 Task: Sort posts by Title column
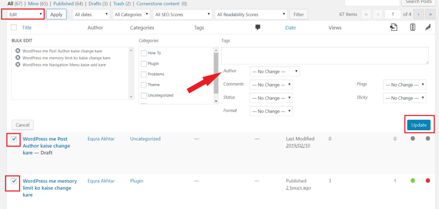27,28
